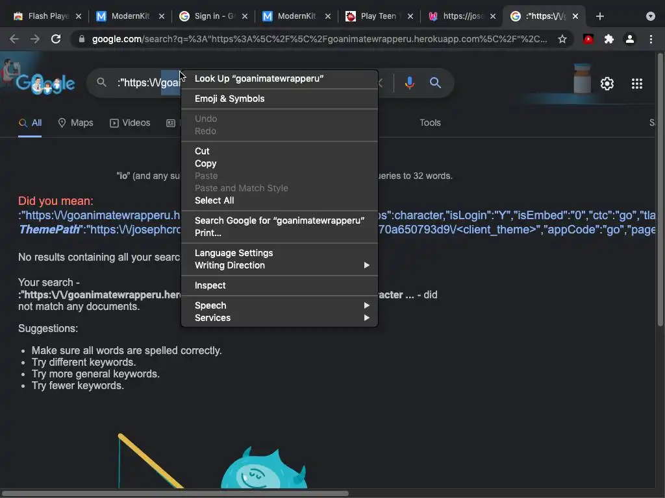Open the Extensions puzzle piece menu
Screen dimensions: 665x498
pos(609,39)
